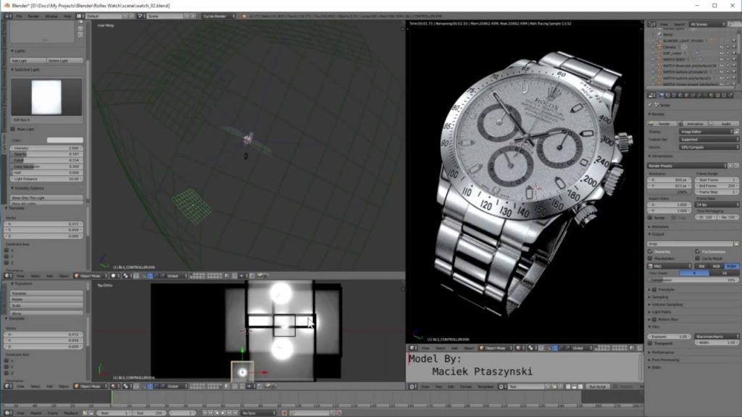742x417 pixels.
Task: Toggle the Mesh Light checkbox in the lamp settings
Action: [13, 127]
